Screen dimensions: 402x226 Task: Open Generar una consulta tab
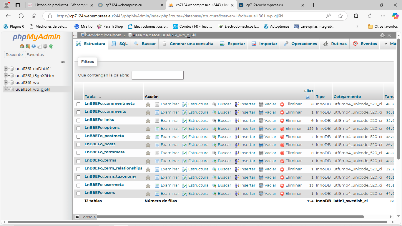coord(187,44)
